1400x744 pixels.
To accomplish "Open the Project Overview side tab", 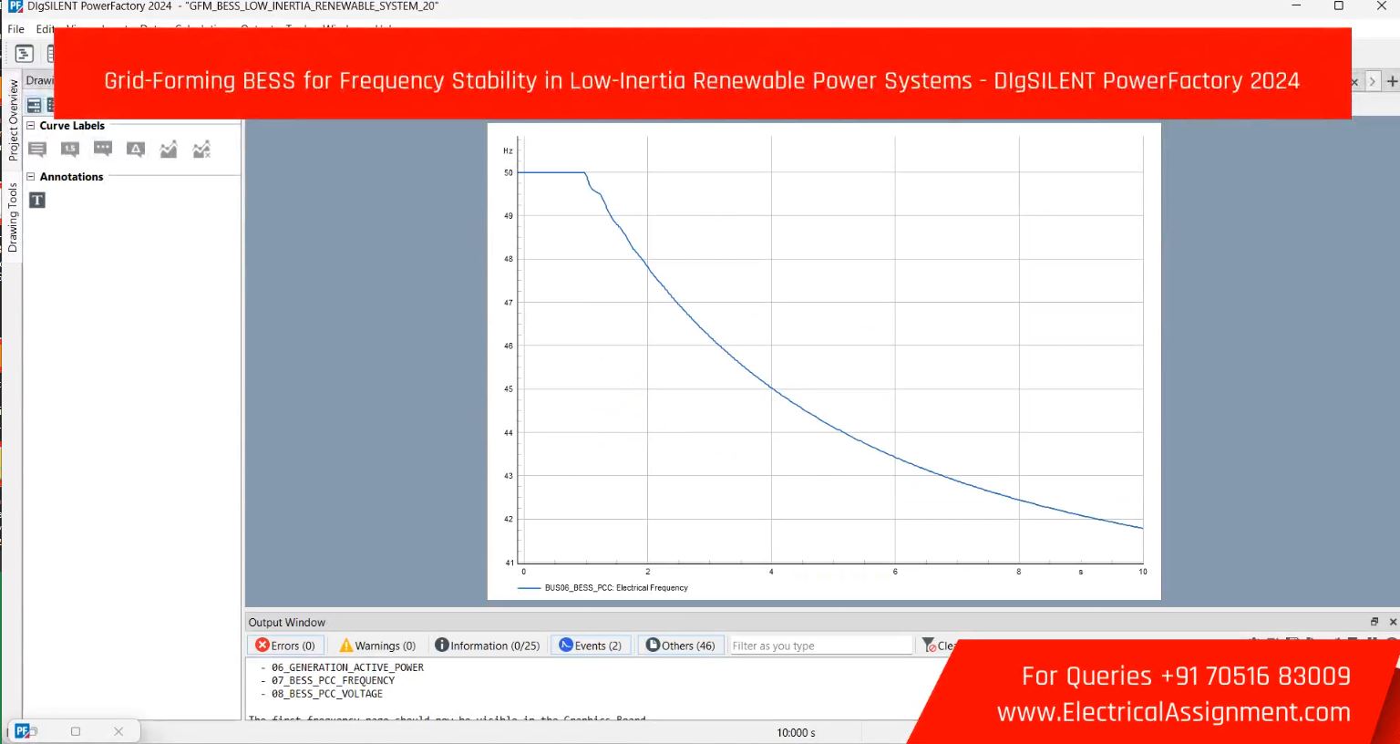I will [x=13, y=120].
